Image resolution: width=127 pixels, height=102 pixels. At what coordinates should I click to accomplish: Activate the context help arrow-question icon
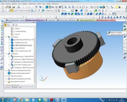60,7
